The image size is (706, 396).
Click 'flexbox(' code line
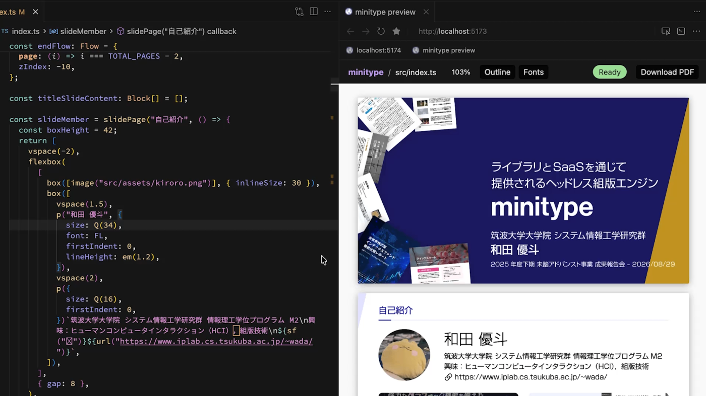tap(47, 162)
